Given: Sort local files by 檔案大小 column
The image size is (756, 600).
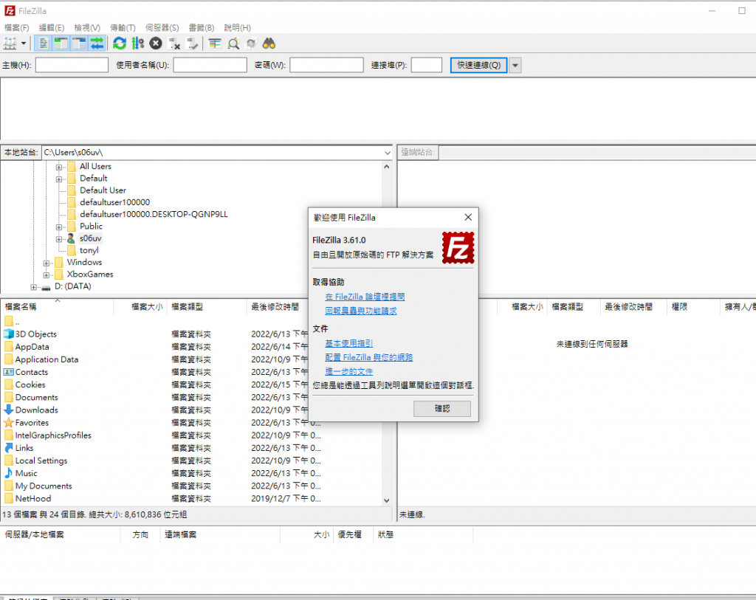Looking at the screenshot, I should tap(140, 307).
